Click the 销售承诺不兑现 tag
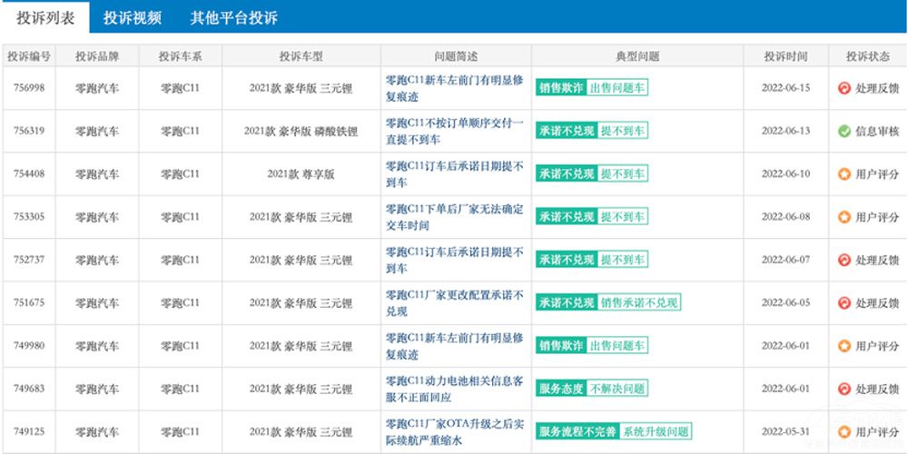The width and height of the screenshot is (908, 454). (x=639, y=303)
